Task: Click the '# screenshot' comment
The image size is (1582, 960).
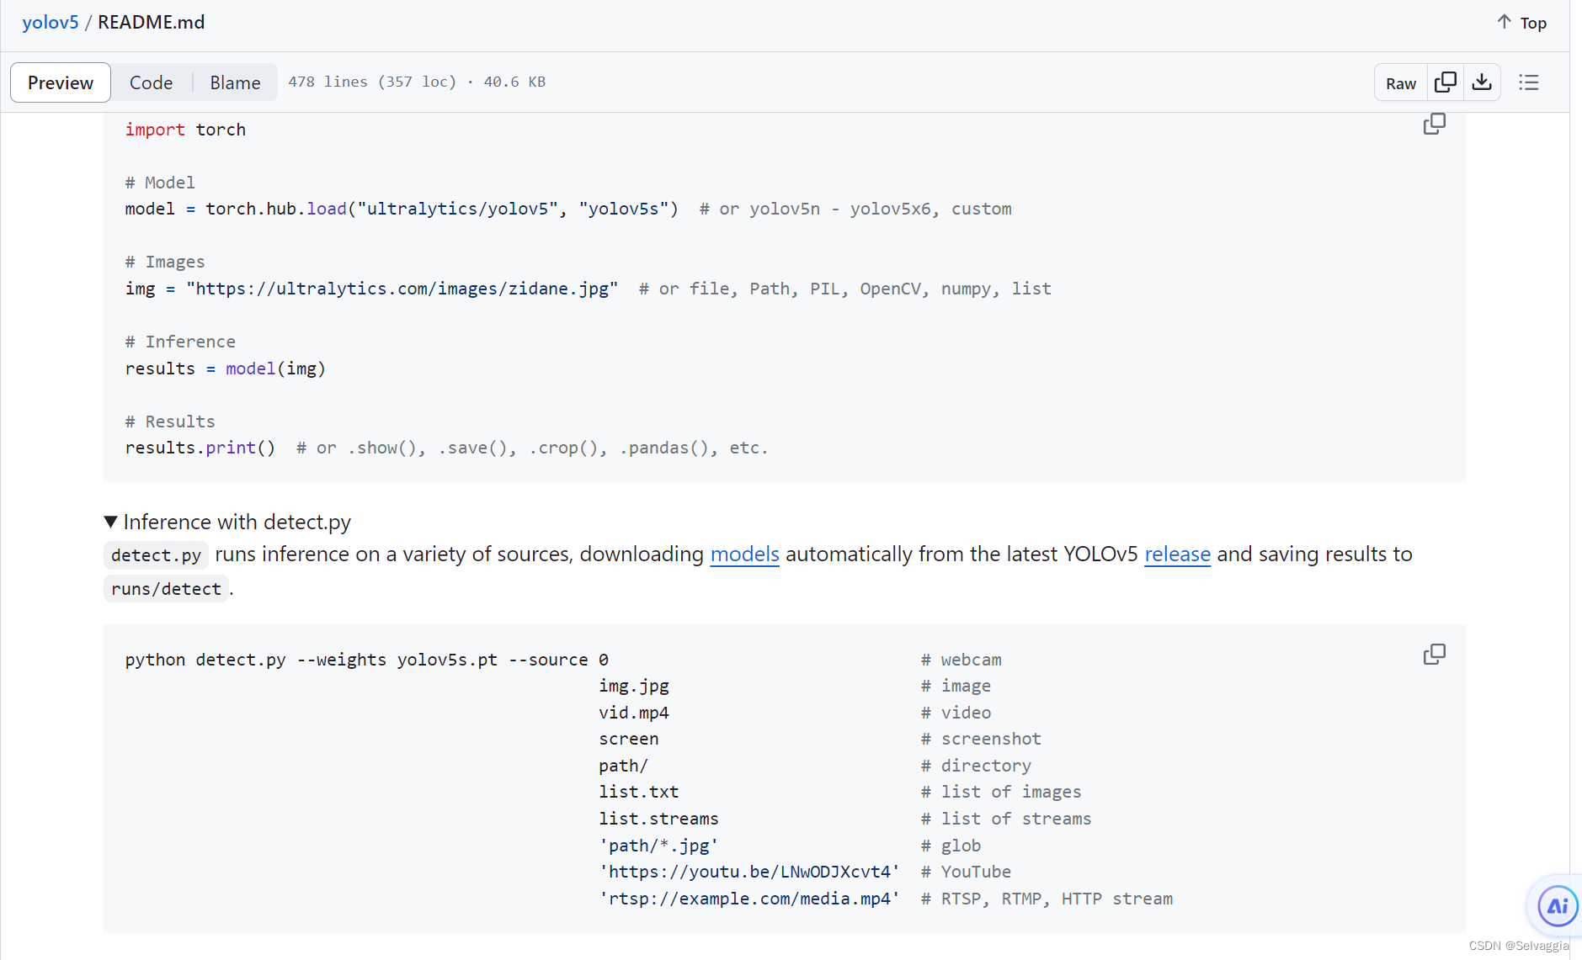Action: click(981, 739)
